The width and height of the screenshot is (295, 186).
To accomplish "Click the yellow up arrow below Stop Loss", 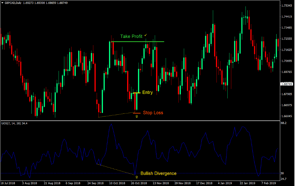I will point(136,116).
